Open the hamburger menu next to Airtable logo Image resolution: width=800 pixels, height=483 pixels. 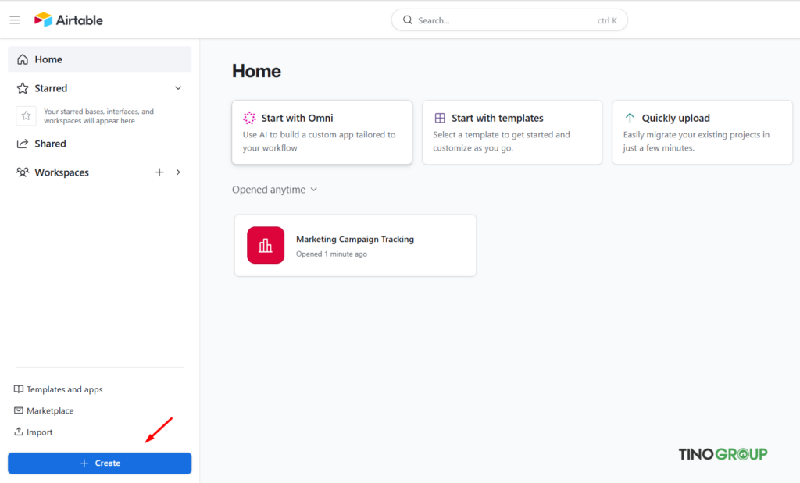14,20
